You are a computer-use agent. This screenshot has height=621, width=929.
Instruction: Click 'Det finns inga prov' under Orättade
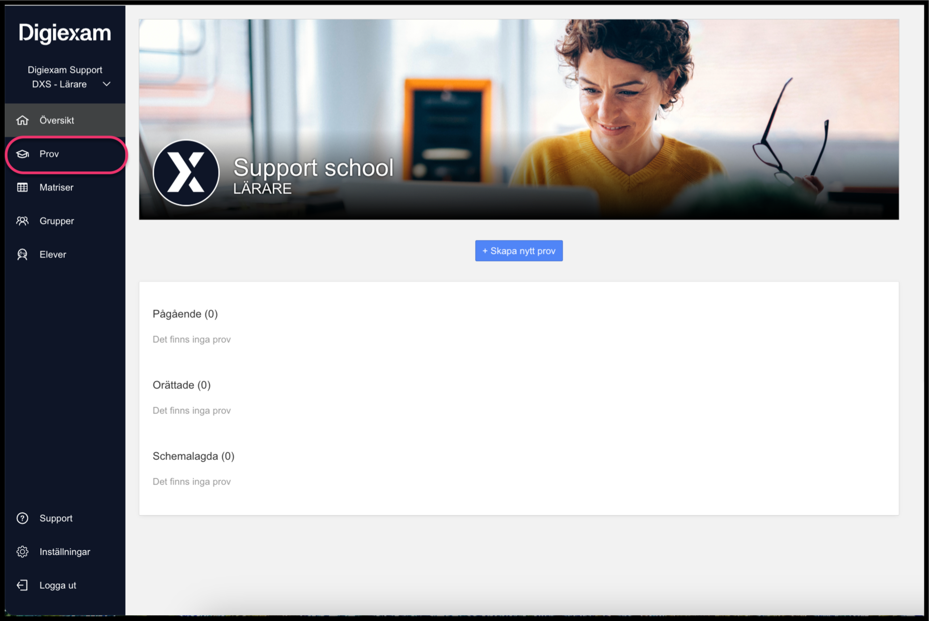pyautogui.click(x=192, y=411)
